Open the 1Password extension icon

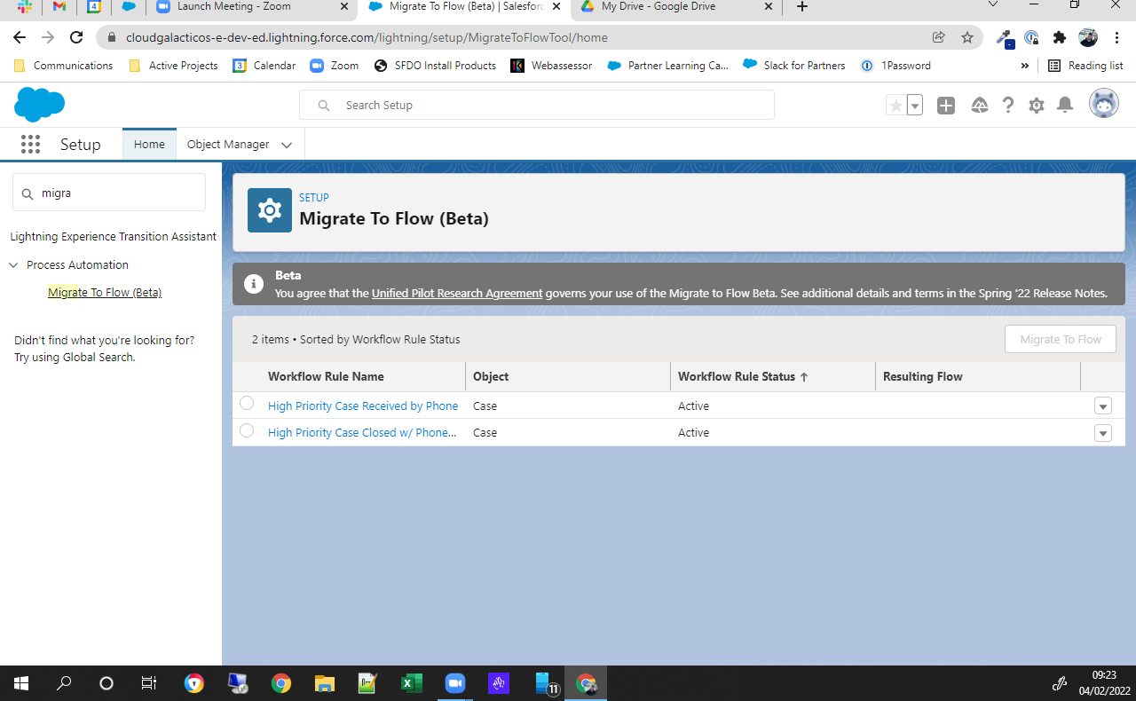tap(1031, 37)
